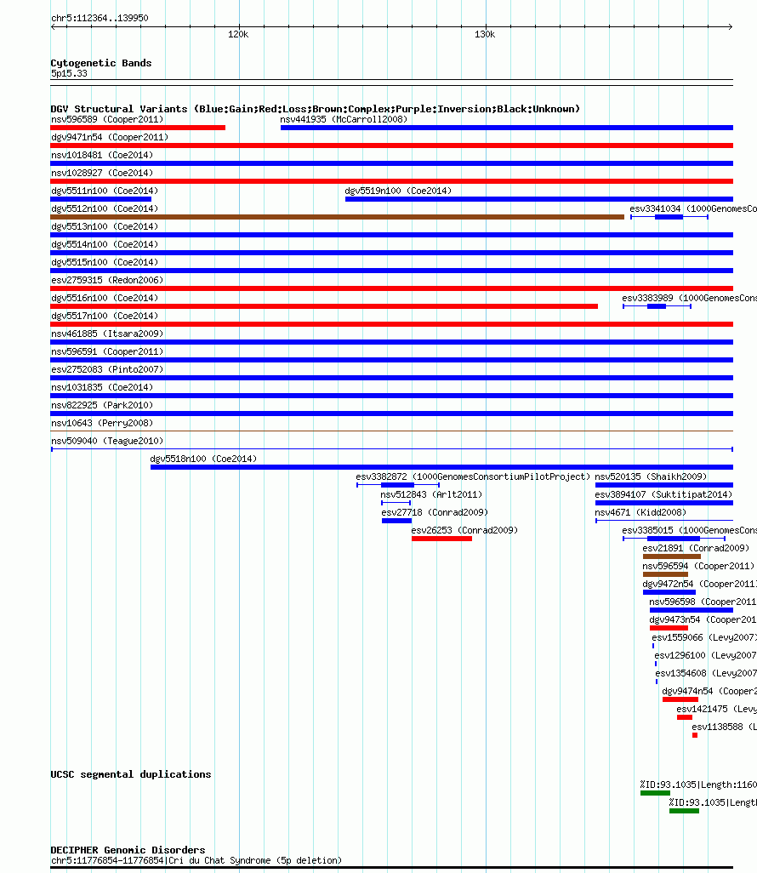Select esv26253 (Conrad2009) red loss bar
757x873 pixels.
click(x=442, y=539)
